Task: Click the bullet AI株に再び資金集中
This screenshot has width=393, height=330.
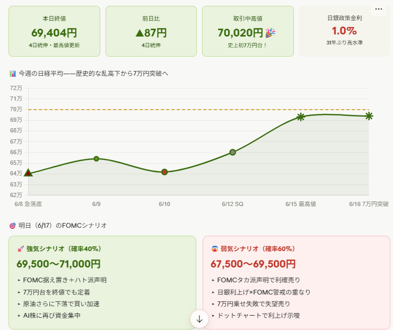Action: tap(51, 316)
